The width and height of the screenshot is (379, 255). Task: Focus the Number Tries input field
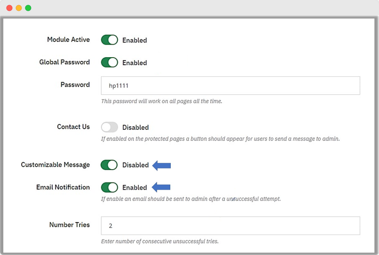pyautogui.click(x=230, y=225)
